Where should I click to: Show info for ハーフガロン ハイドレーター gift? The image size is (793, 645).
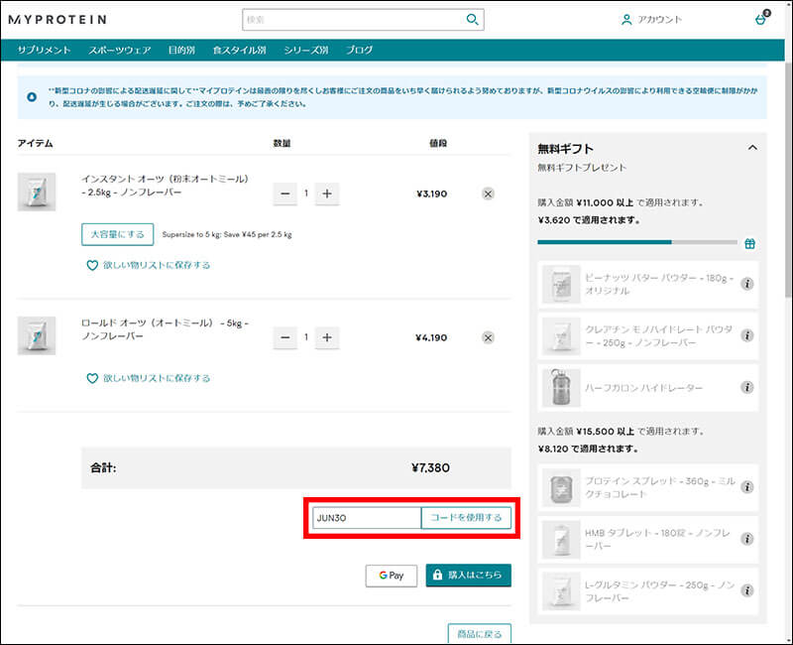747,387
